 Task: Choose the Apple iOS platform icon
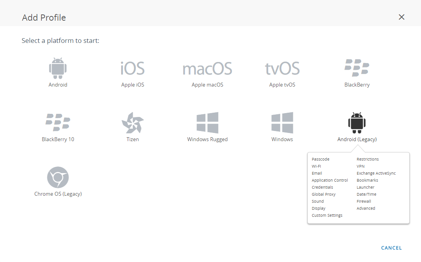click(x=133, y=68)
